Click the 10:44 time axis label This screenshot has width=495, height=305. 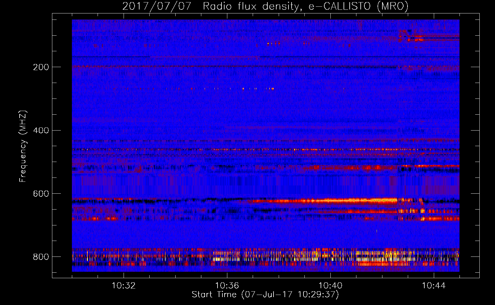pyautogui.click(x=434, y=286)
